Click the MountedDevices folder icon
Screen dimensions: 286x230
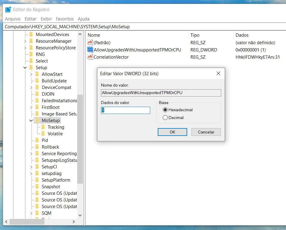tap(31, 34)
